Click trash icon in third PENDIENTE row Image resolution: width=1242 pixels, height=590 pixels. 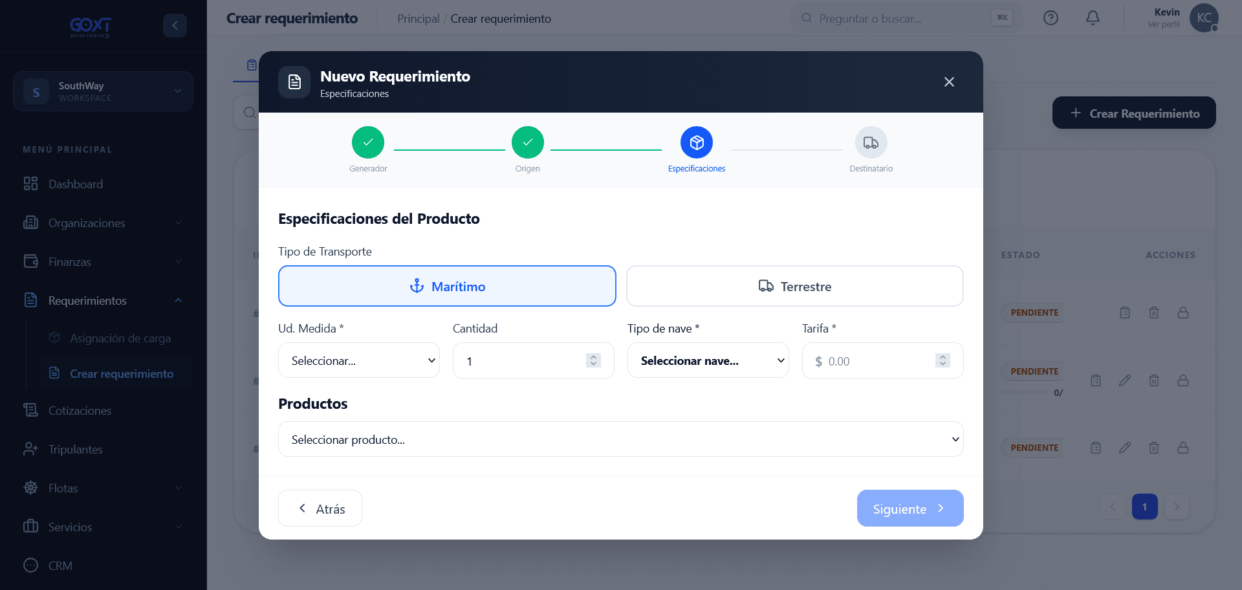pos(1154,448)
